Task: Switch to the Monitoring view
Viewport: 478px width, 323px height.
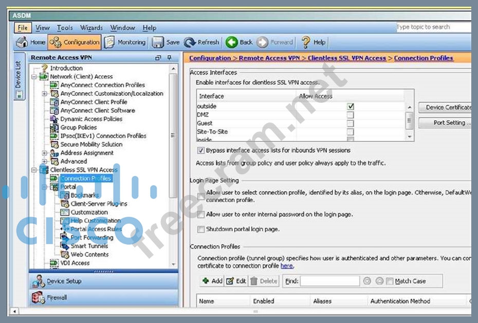Action: [x=125, y=42]
